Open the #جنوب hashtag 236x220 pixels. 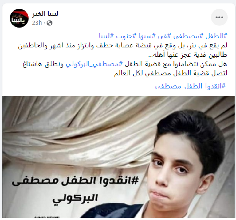pyautogui.click(x=125, y=36)
